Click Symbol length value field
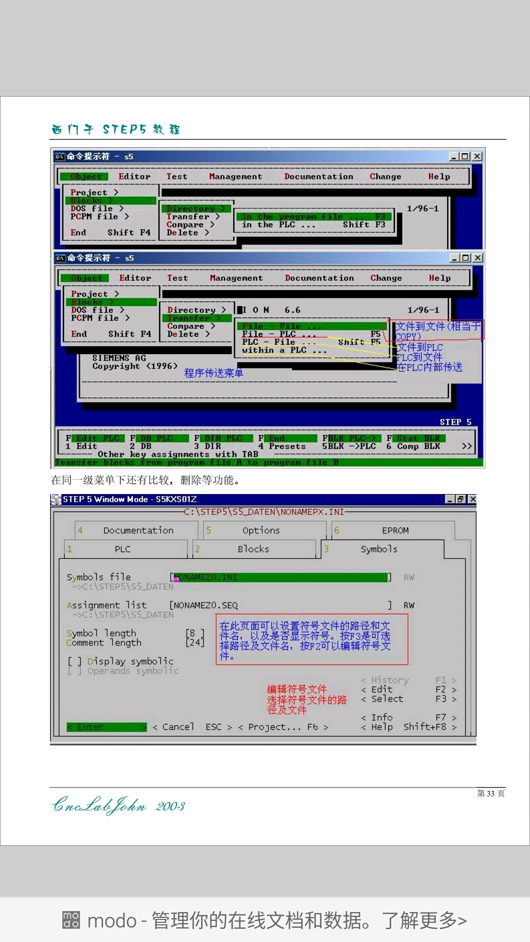The image size is (530, 942). 195,633
